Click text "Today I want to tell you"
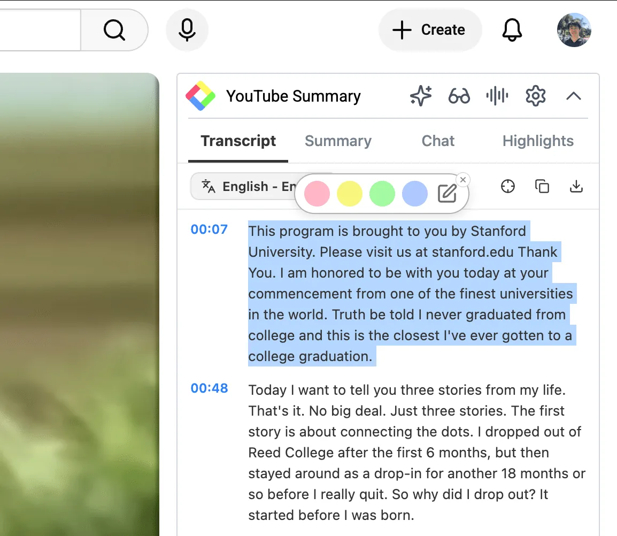Screen dimensions: 617x536 (x=310, y=390)
